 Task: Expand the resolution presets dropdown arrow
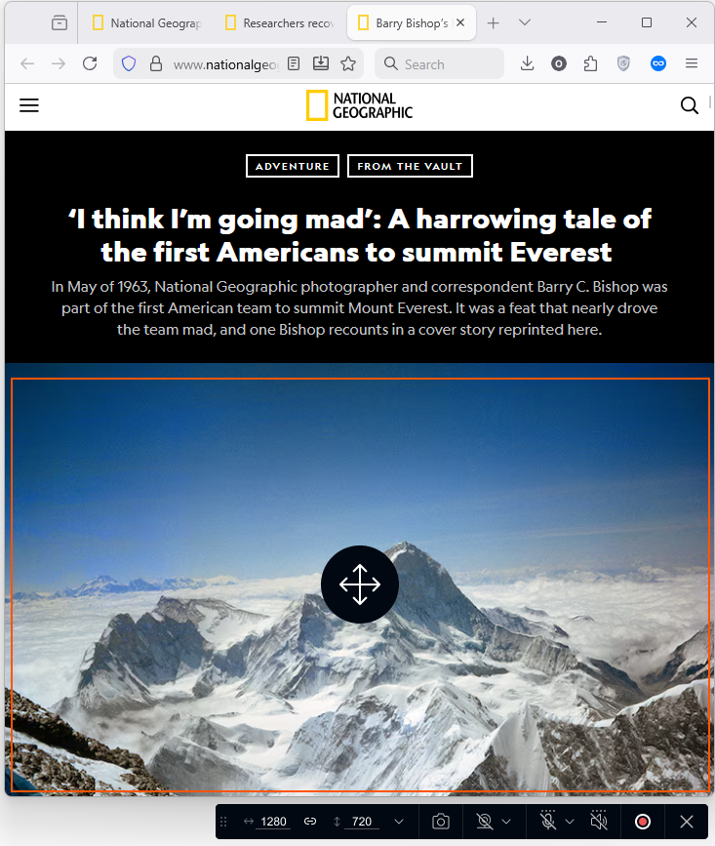pos(399,822)
